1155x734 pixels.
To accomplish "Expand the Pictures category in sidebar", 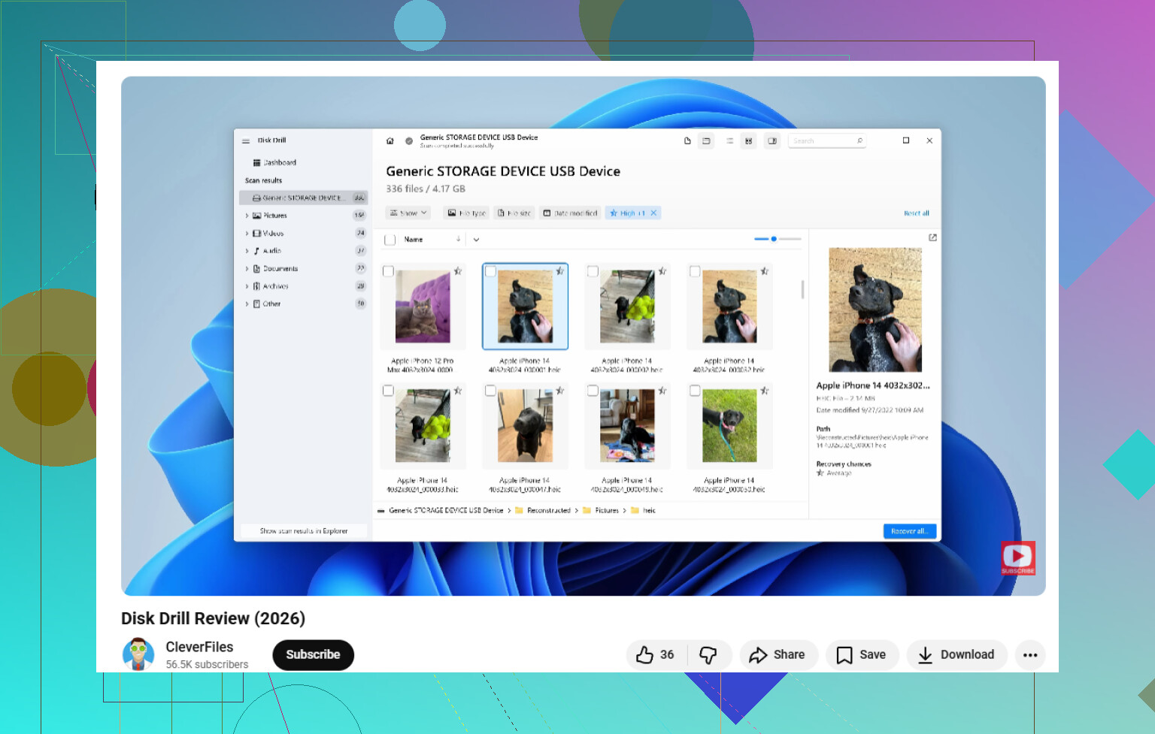I will pyautogui.click(x=247, y=216).
